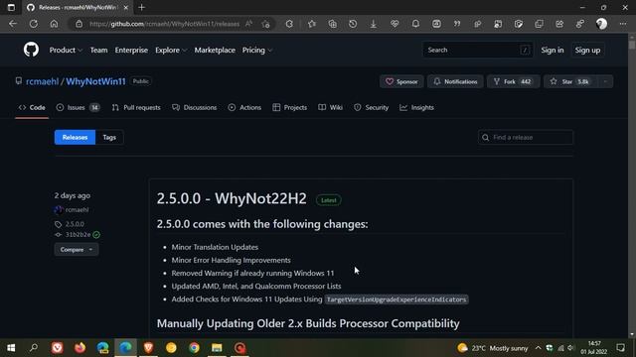Open the Wiki tab
Viewport: 636px width, 357px height.
coord(330,107)
